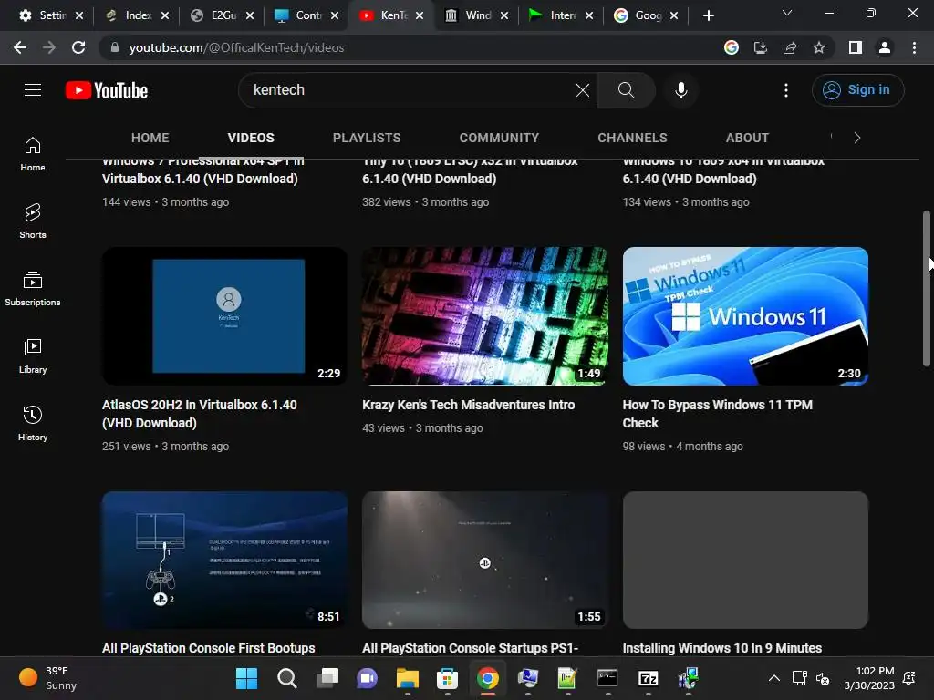Open the YouTube guide hamburger menu
This screenshot has height=700, width=934.
point(33,90)
